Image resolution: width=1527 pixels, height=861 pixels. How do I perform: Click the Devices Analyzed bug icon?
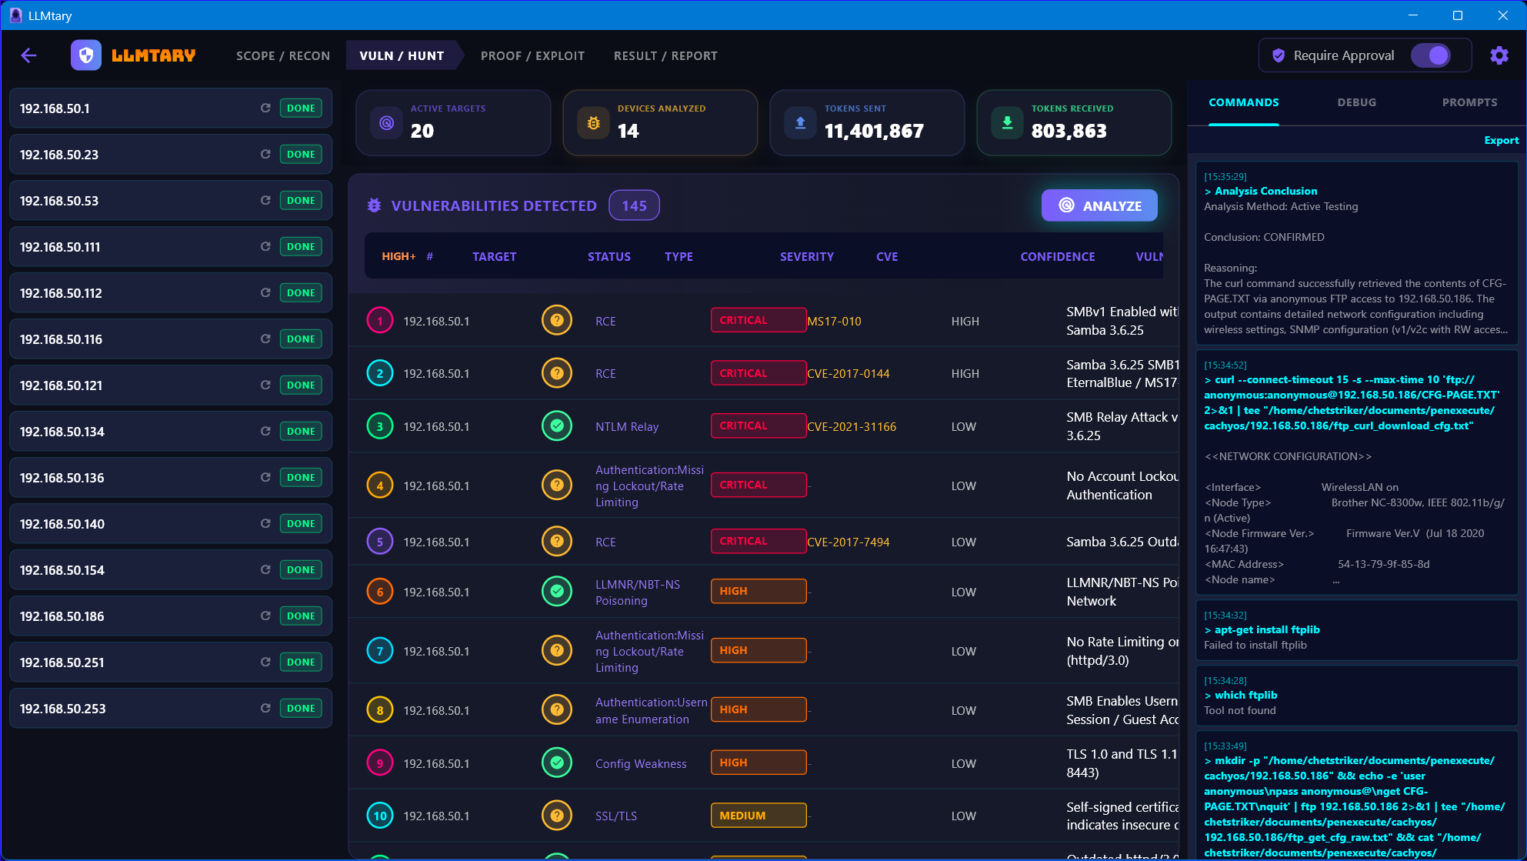pos(593,122)
